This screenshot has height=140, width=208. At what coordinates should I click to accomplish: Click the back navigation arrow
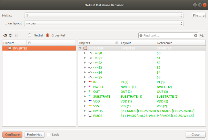pyautogui.click(x=5, y=35)
